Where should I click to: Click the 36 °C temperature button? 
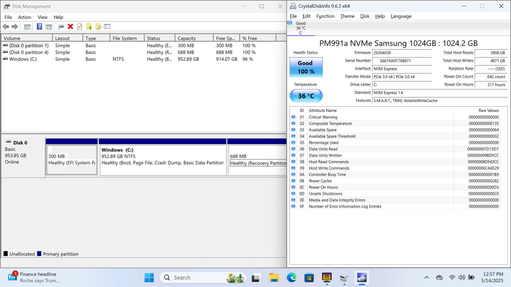tap(306, 96)
